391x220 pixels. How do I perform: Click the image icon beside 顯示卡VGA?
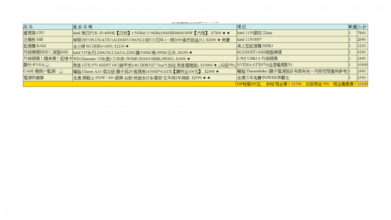[47, 65]
